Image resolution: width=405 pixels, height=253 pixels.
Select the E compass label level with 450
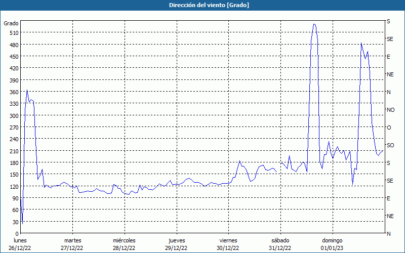coord(388,57)
